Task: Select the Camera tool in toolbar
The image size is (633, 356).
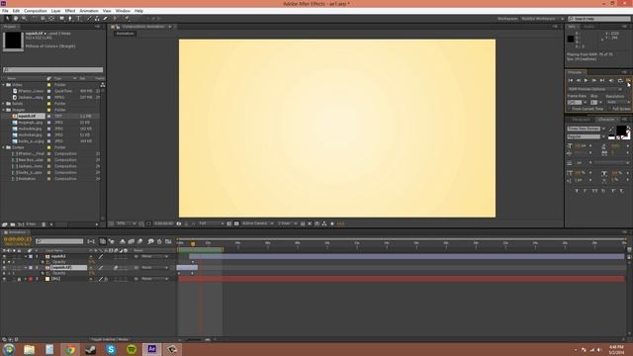Action: [43, 19]
